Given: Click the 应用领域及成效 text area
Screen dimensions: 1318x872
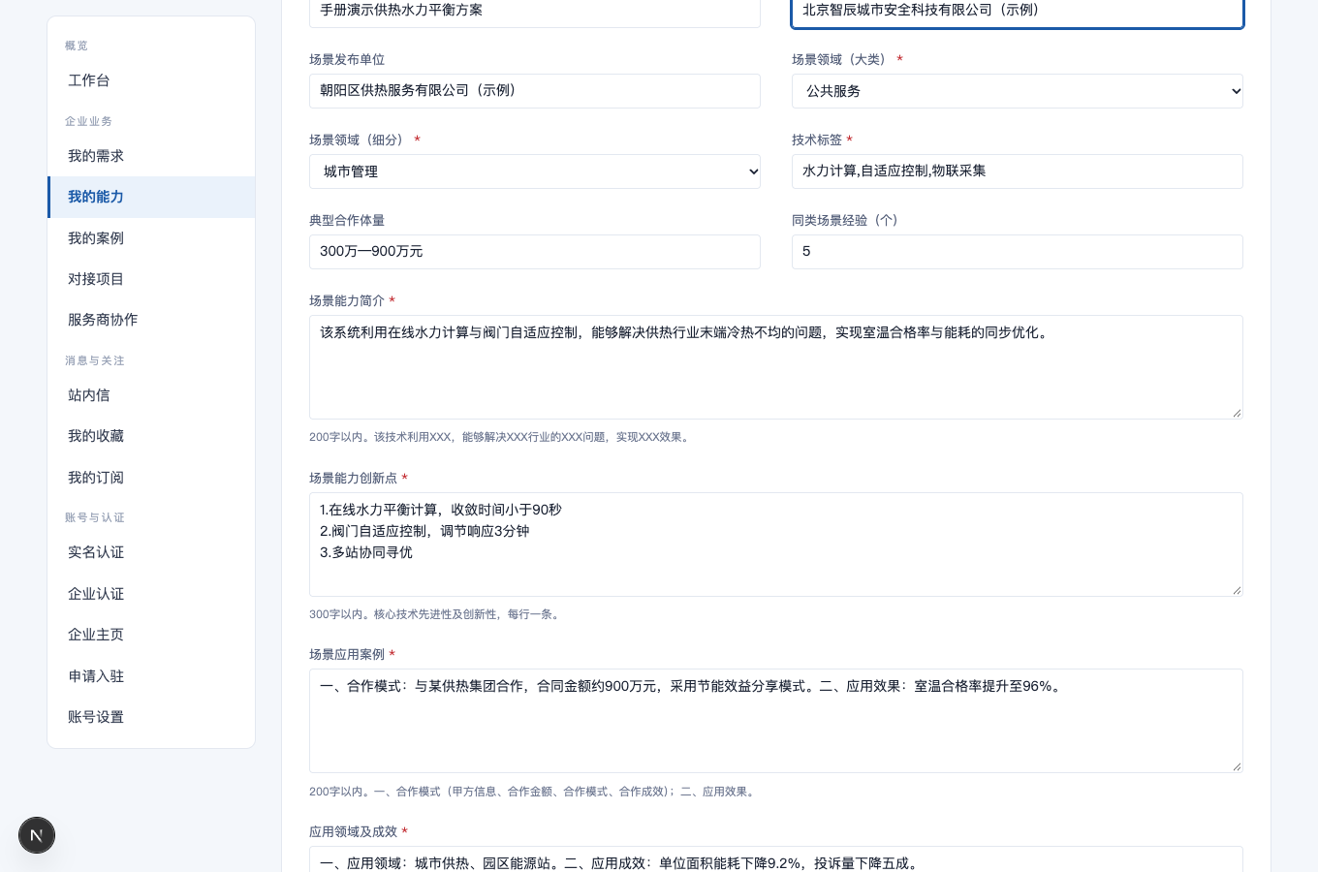Looking at the screenshot, I should (x=776, y=859).
